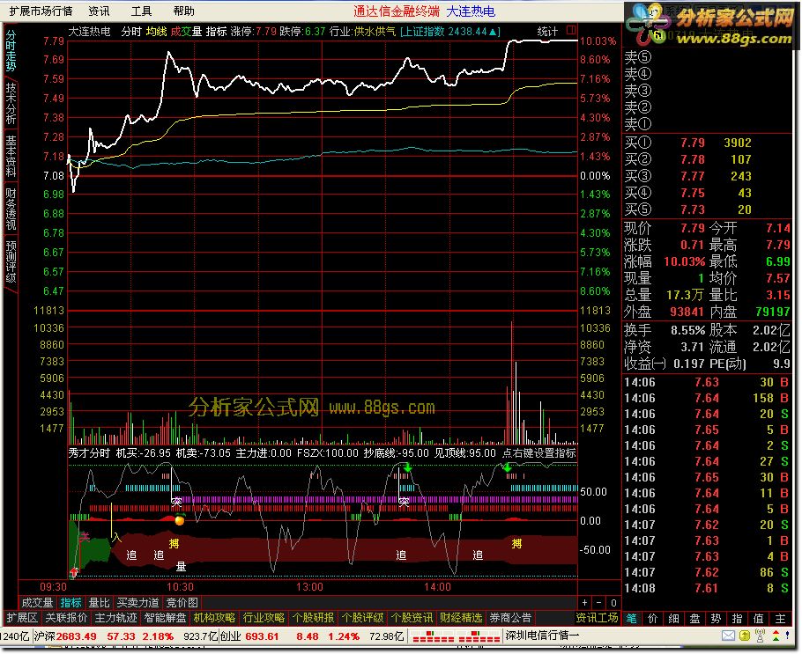Viewport: 802px width, 654px height.
Task: Open the 个股研报 tab
Action: coord(313,618)
